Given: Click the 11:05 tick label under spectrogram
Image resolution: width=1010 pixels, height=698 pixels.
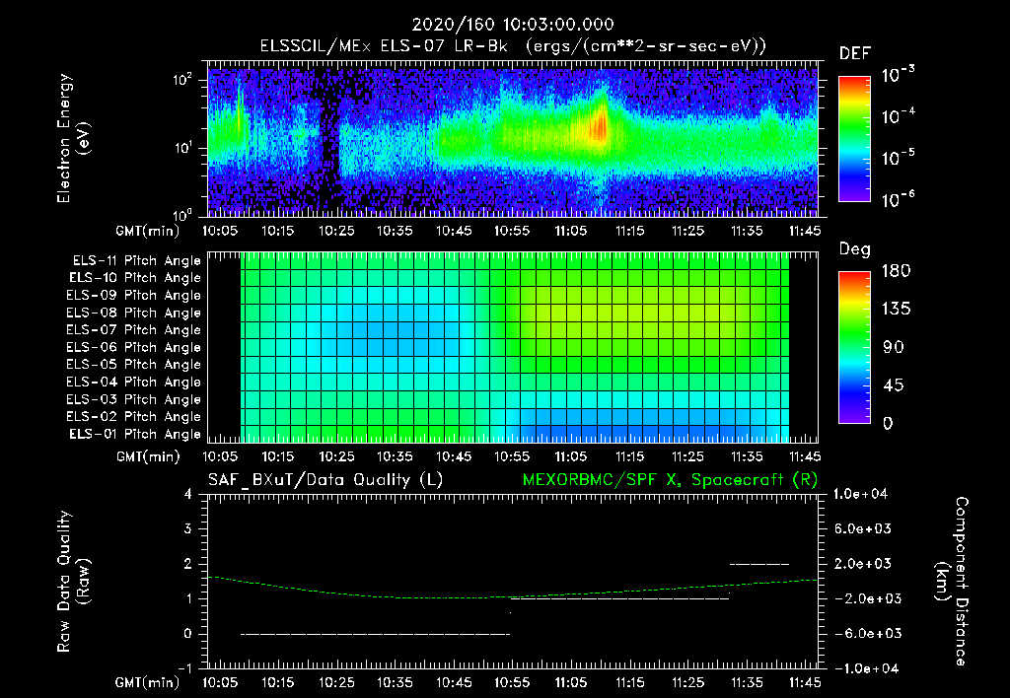Looking at the screenshot, I should [x=571, y=231].
